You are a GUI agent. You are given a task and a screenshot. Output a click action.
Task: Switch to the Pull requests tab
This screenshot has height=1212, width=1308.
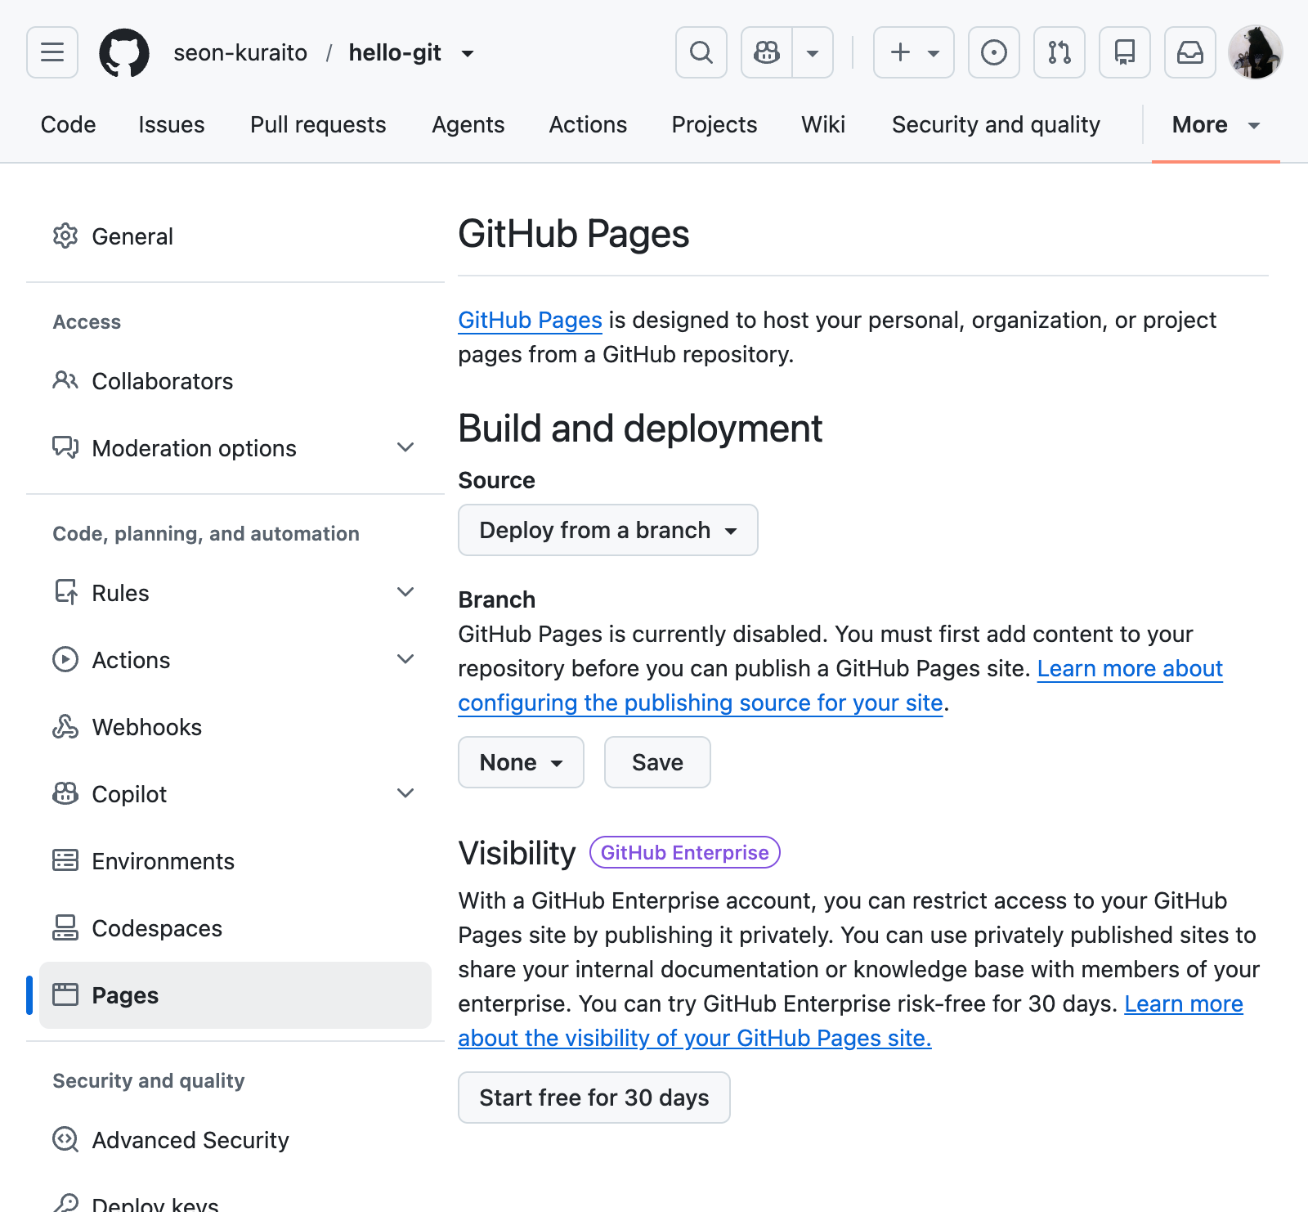pyautogui.click(x=318, y=125)
